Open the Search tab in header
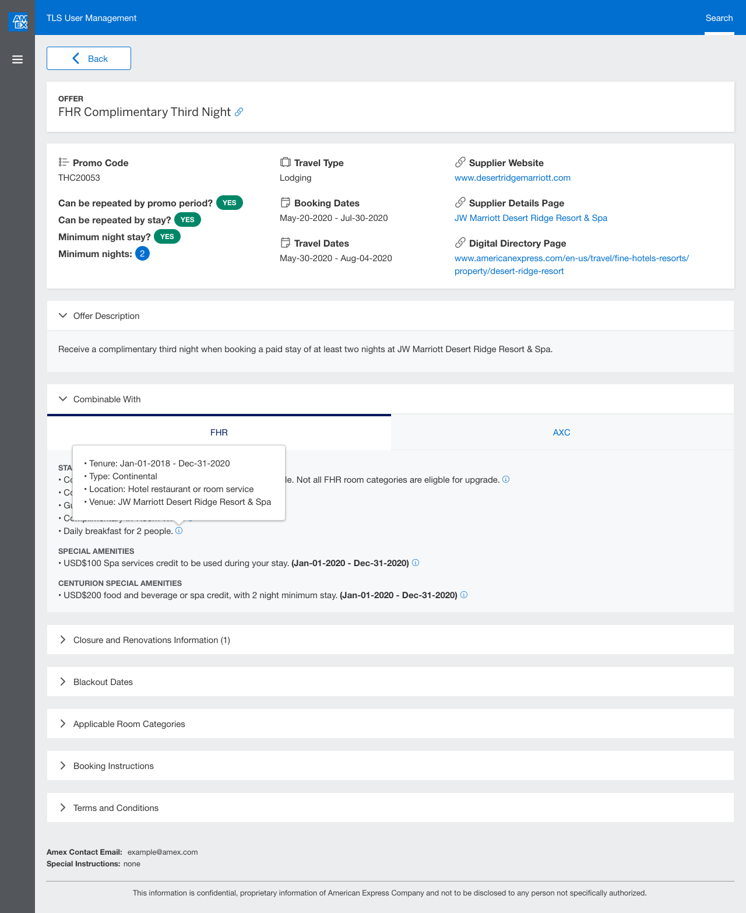 click(x=719, y=18)
